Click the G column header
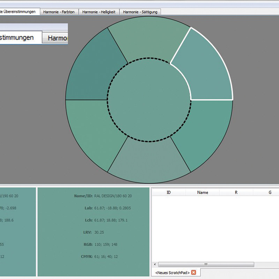279x279 pixels. coord(270,192)
